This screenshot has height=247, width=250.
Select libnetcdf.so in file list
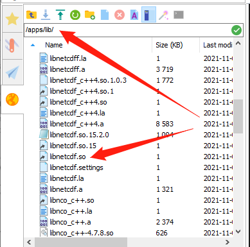click(x=67, y=157)
